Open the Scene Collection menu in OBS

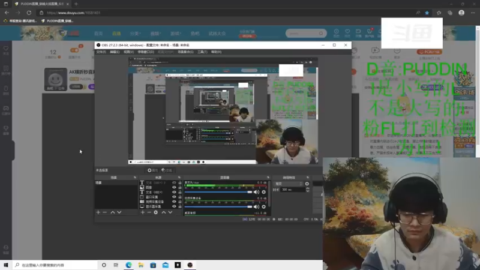click(x=185, y=52)
